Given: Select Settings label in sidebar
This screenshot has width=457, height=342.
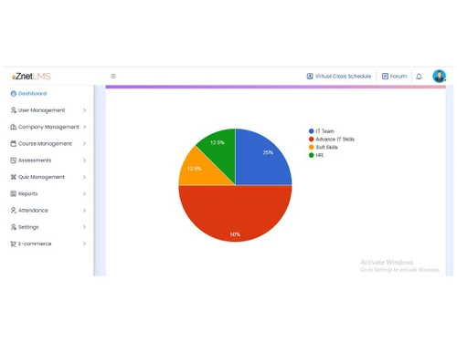Looking at the screenshot, I should point(28,227).
